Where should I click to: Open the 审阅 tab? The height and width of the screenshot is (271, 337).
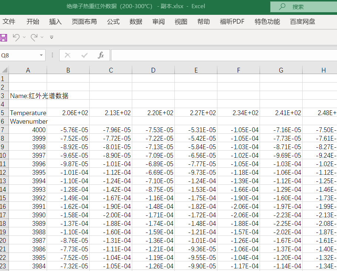click(x=159, y=21)
